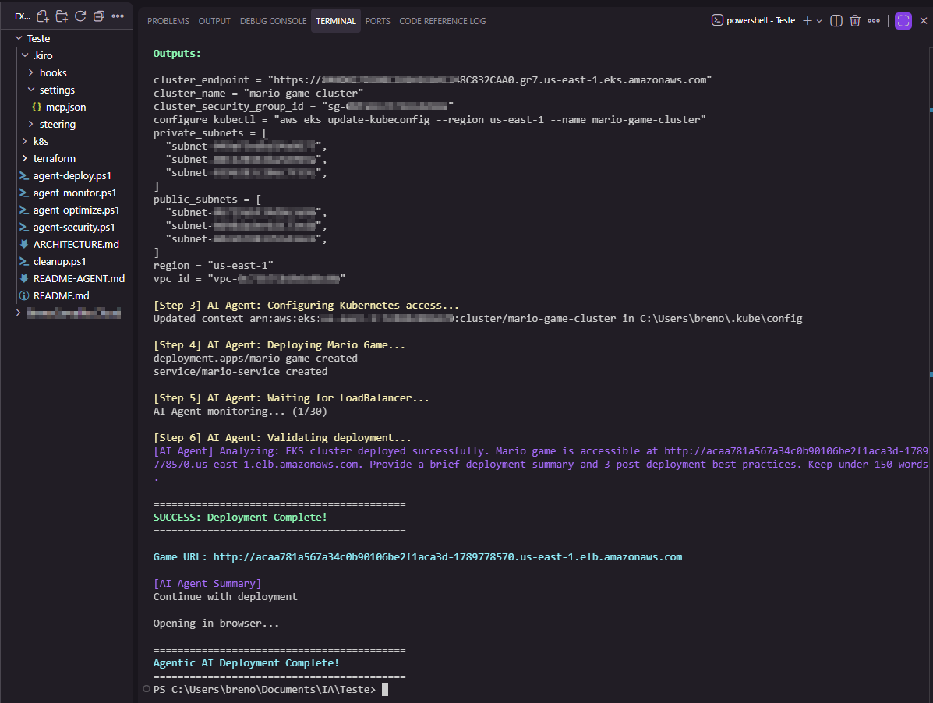
Task: Refresh the Explorer file tree
Action: point(80,16)
